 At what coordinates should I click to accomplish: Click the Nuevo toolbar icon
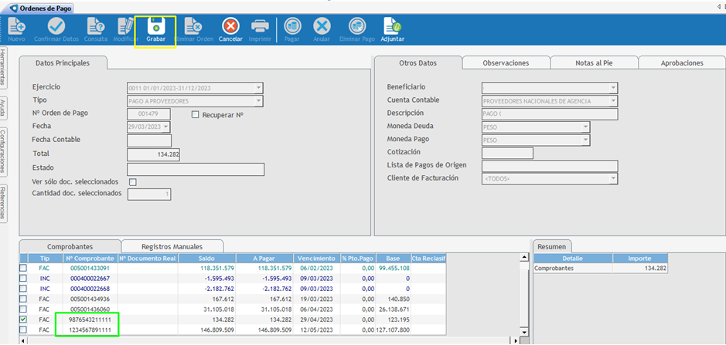[16, 25]
